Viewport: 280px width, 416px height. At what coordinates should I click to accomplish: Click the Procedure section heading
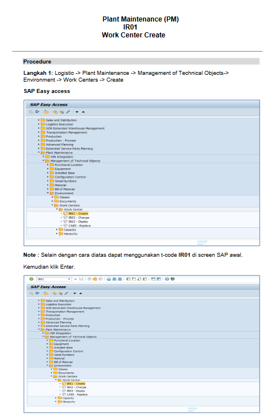37,62
